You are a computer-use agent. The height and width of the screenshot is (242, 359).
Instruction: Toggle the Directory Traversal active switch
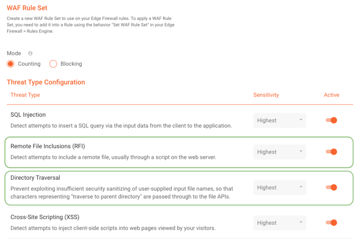point(331,187)
